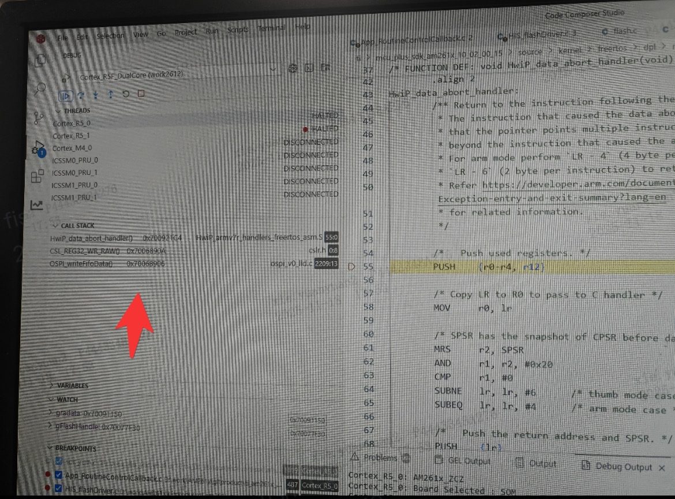The height and width of the screenshot is (499, 675).
Task: Open the Source Control view icon
Action: tap(39, 118)
